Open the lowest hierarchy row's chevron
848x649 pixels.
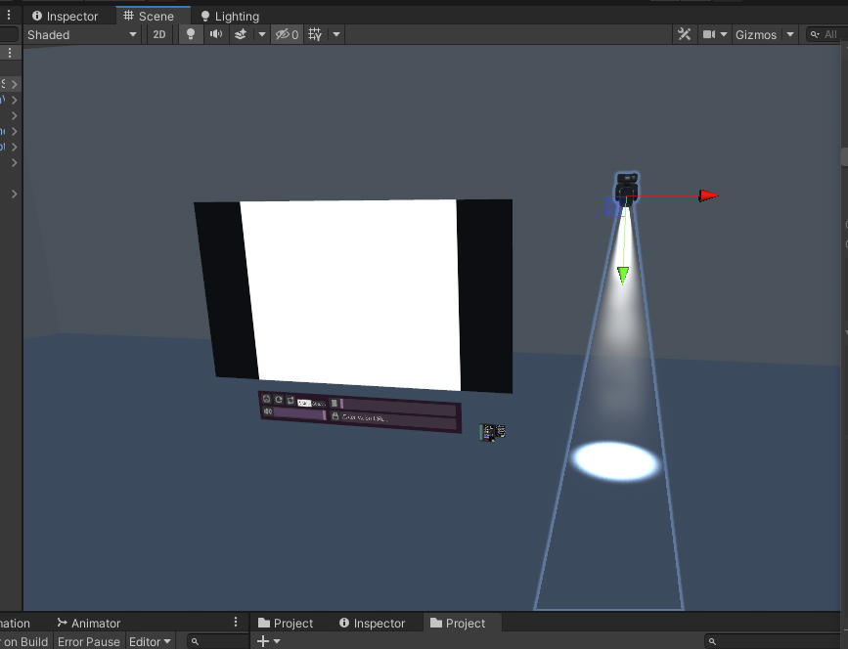click(14, 194)
